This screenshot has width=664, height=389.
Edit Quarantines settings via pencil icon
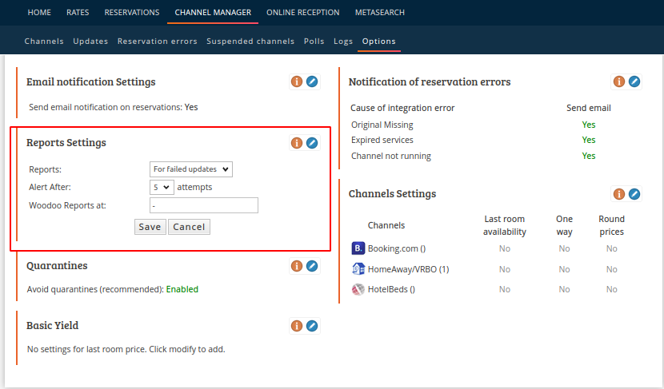coord(312,266)
